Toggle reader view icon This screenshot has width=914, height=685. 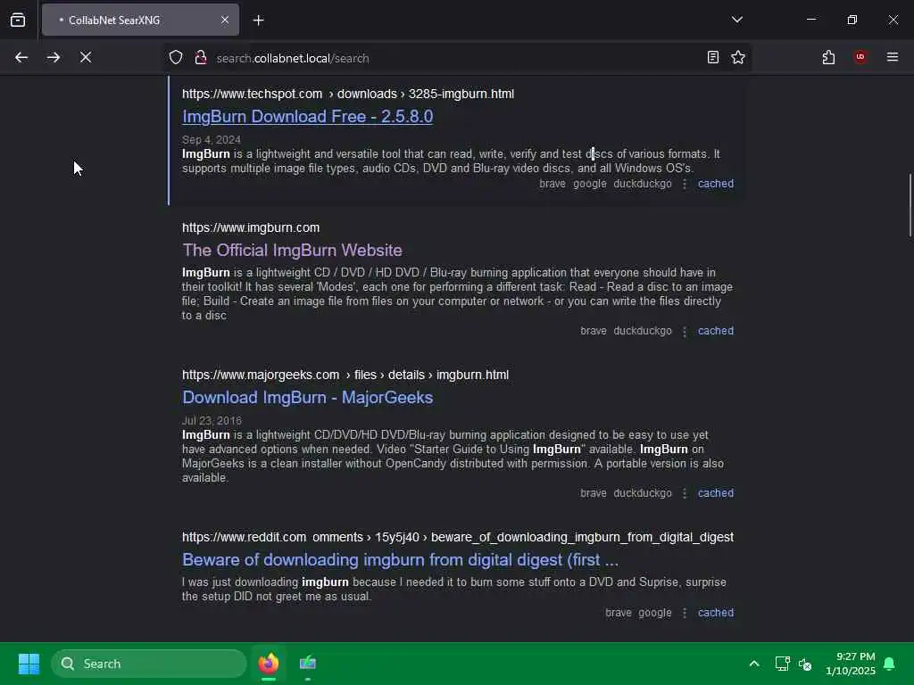[713, 57]
